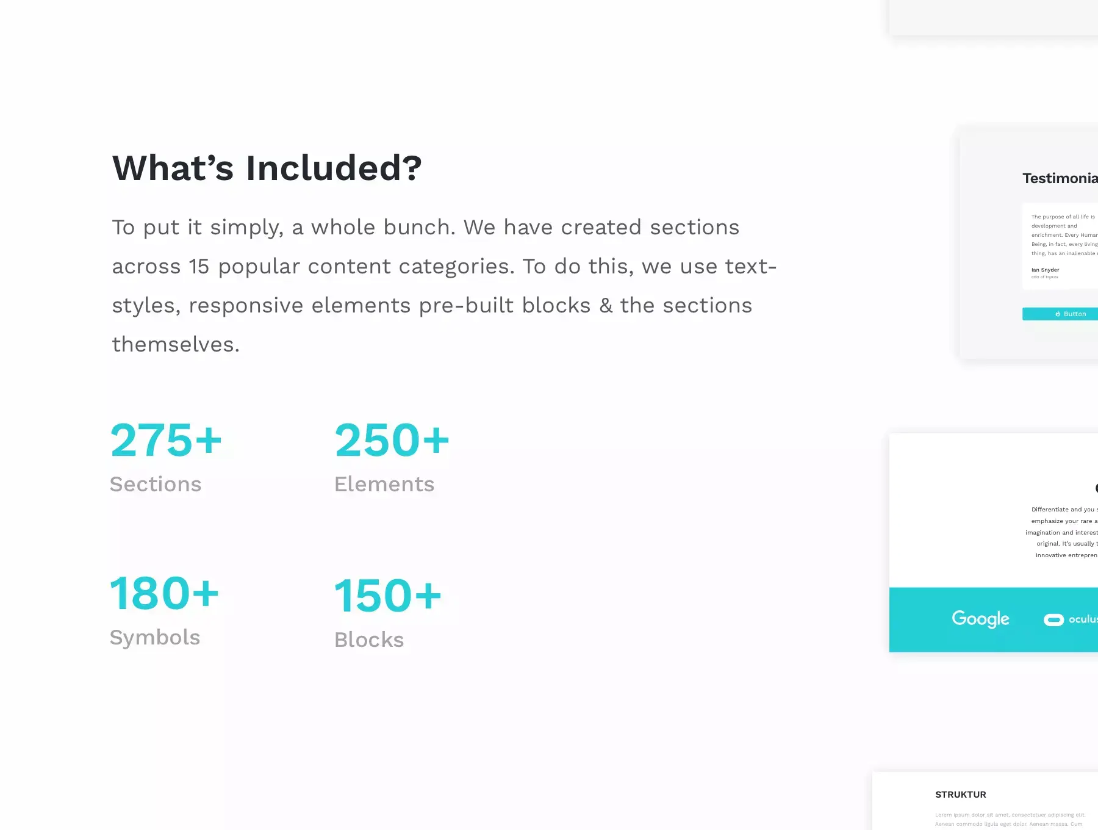Click the Sections label under 275+
Screen dimensions: 1098x830
(x=156, y=484)
